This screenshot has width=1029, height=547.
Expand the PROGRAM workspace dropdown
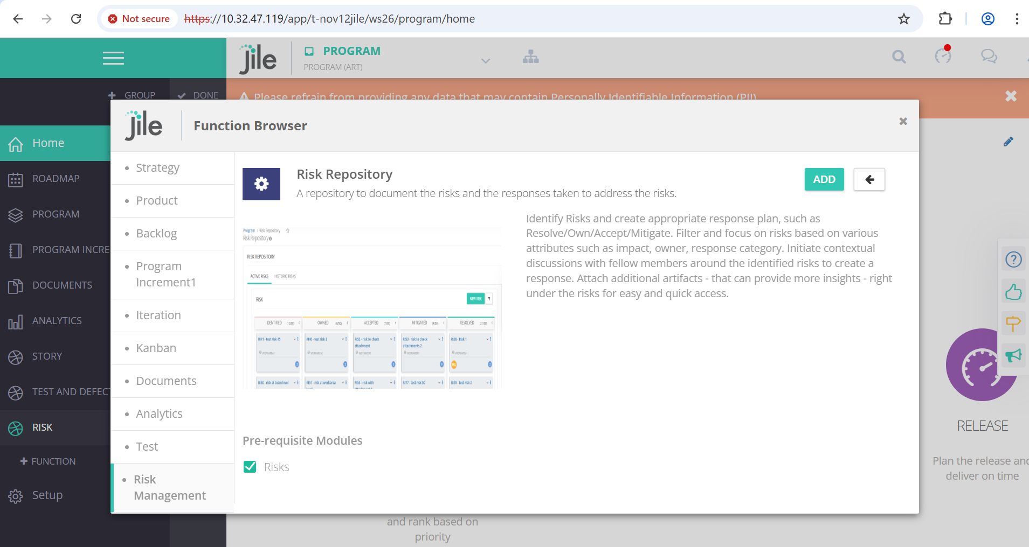coord(485,60)
